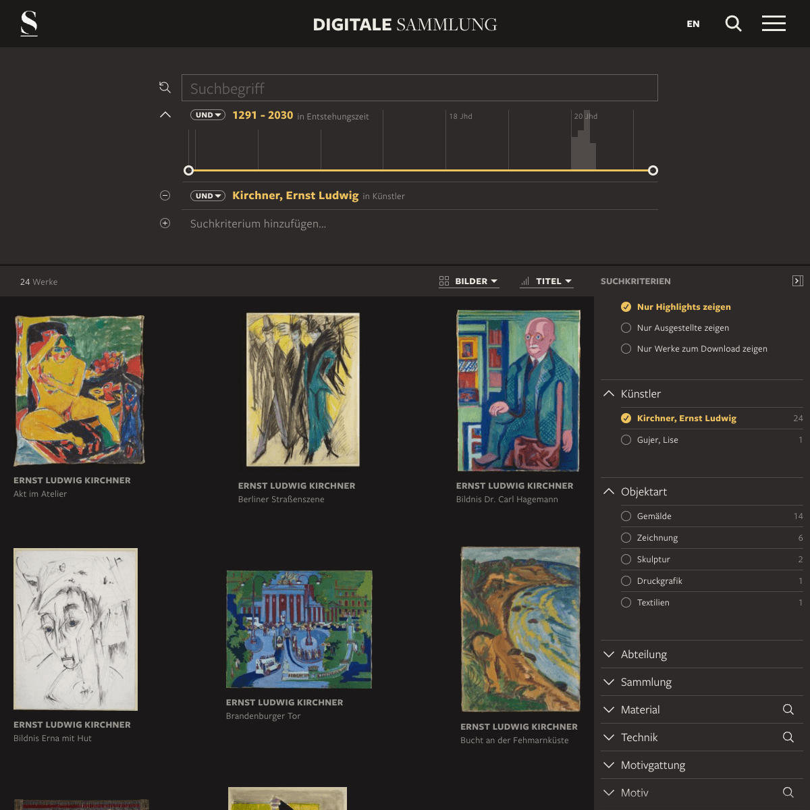Click Suchkriterium hinzufügen field

(419, 223)
